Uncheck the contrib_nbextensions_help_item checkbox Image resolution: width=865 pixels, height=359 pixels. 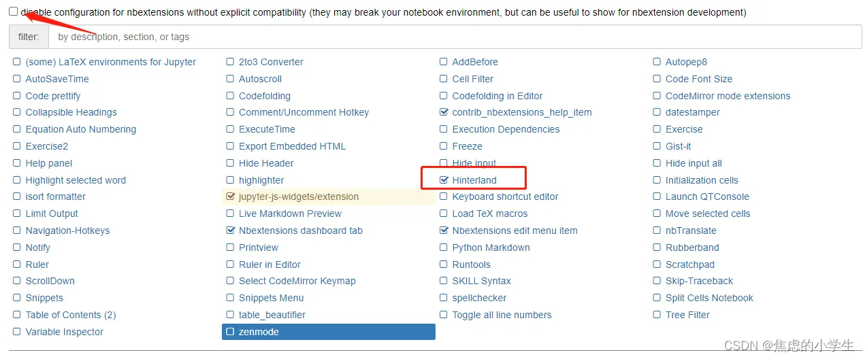444,112
